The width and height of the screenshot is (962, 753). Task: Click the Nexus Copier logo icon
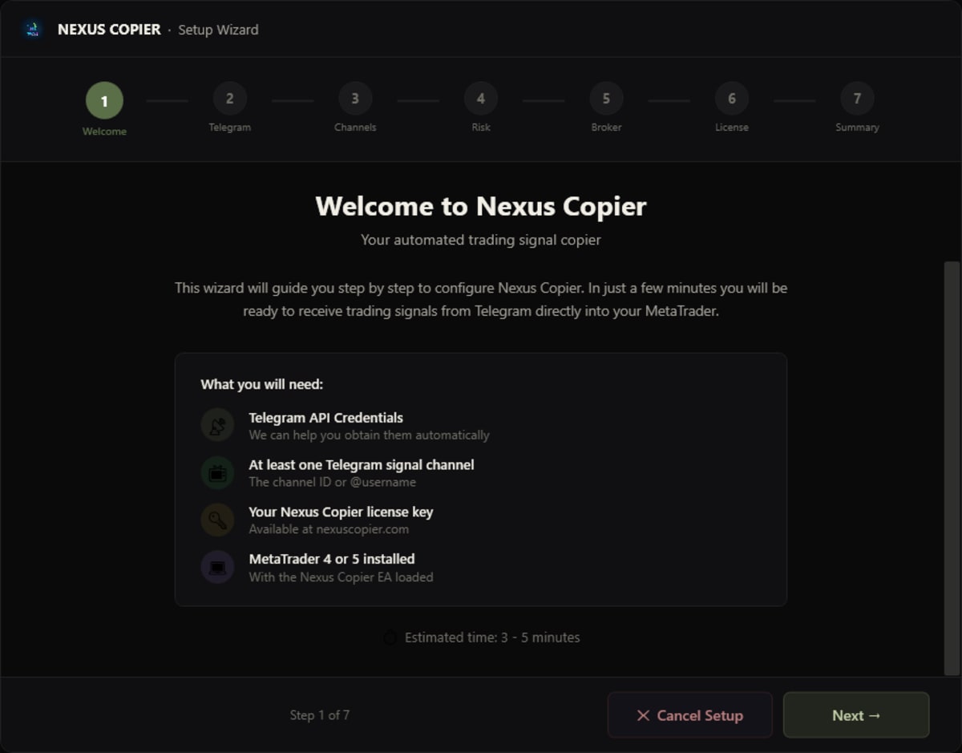pos(32,30)
